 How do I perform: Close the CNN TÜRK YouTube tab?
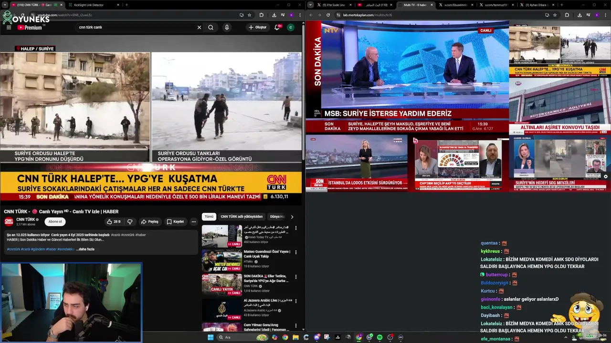(62, 5)
